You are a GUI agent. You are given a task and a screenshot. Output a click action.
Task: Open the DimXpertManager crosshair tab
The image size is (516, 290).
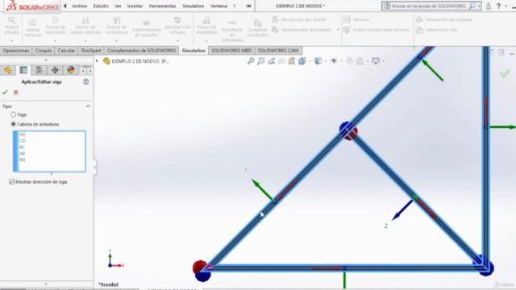click(x=55, y=70)
